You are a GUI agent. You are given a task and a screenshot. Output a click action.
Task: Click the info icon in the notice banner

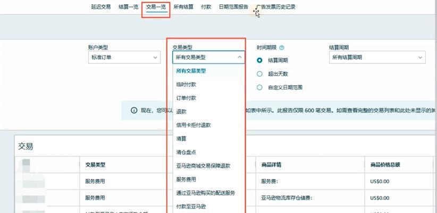(134, 110)
